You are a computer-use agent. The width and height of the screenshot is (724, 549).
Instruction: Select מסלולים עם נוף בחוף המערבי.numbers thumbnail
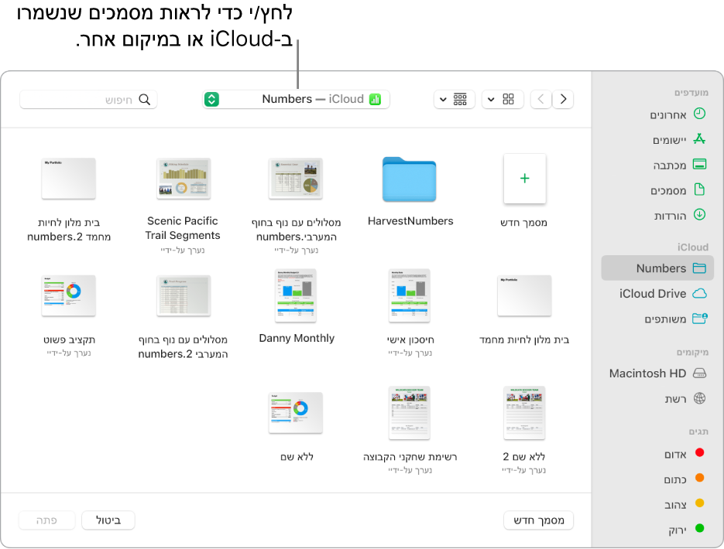tap(296, 179)
